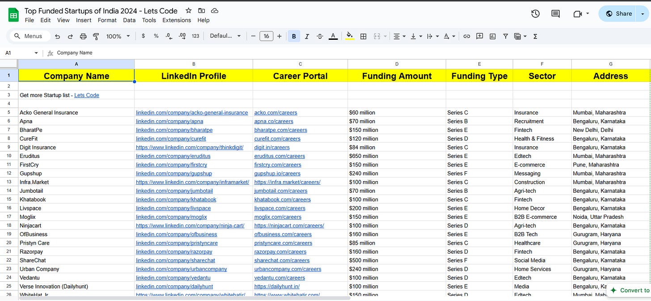The image size is (651, 301).
Task: Click the create filter icon
Action: [x=506, y=36]
